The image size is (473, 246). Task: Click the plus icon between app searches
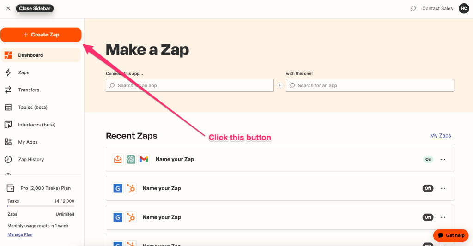pos(280,85)
